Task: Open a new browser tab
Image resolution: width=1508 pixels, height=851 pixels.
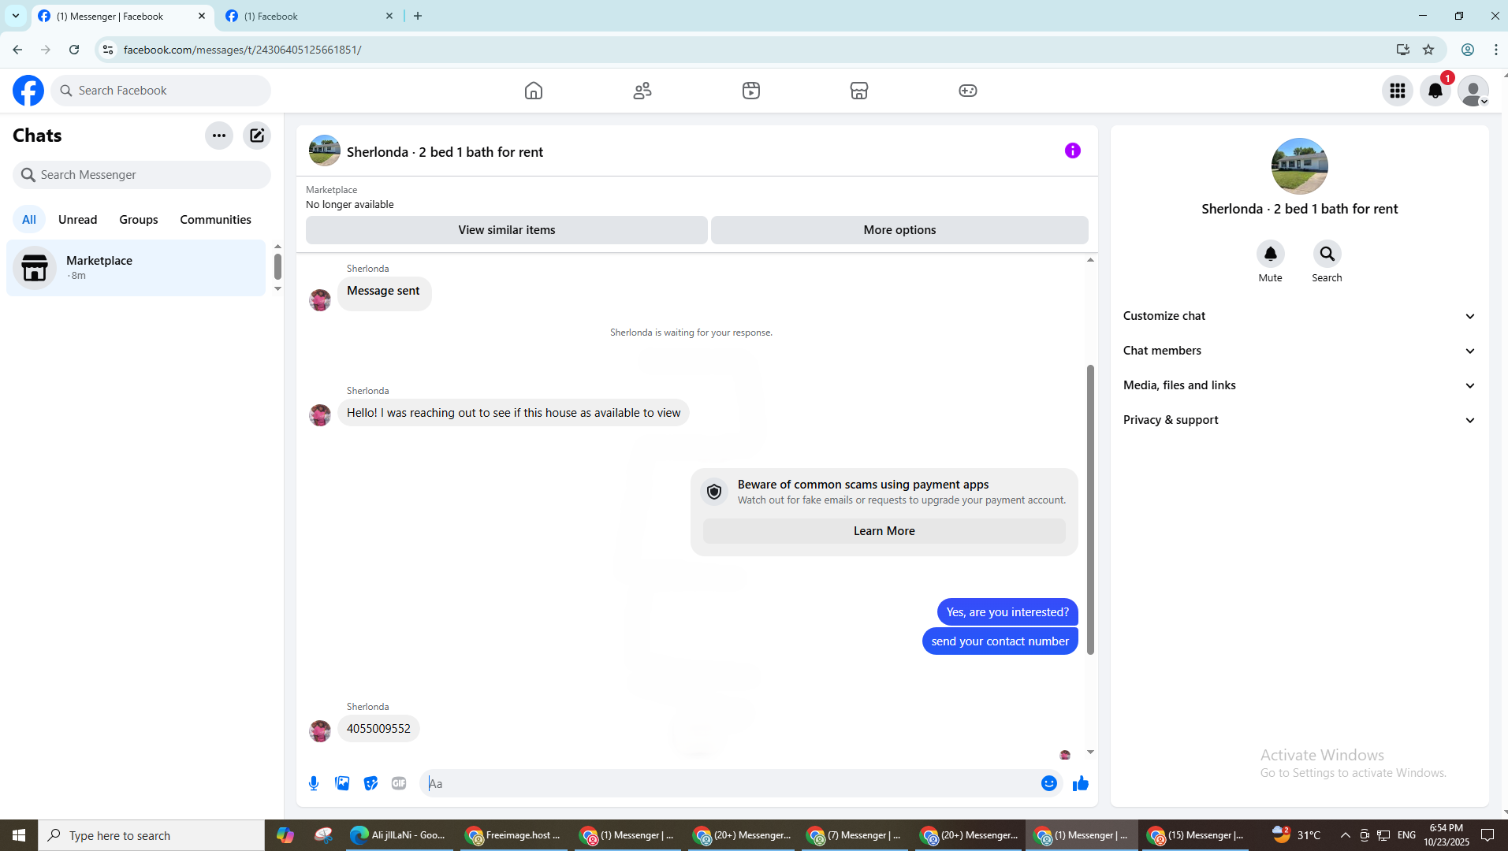Action: pos(418,16)
